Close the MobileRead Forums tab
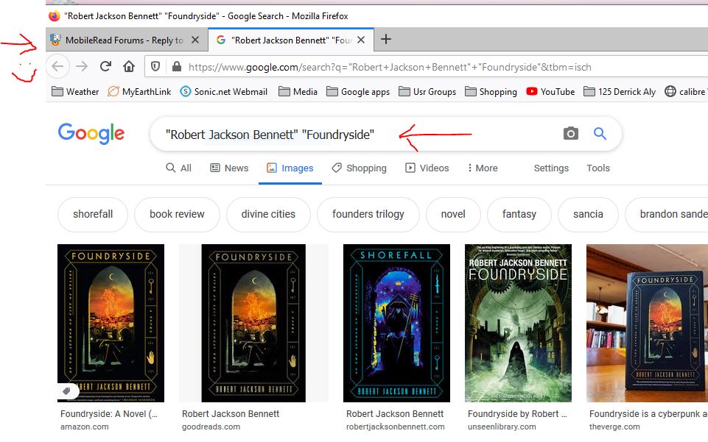The image size is (708, 442). [195, 40]
